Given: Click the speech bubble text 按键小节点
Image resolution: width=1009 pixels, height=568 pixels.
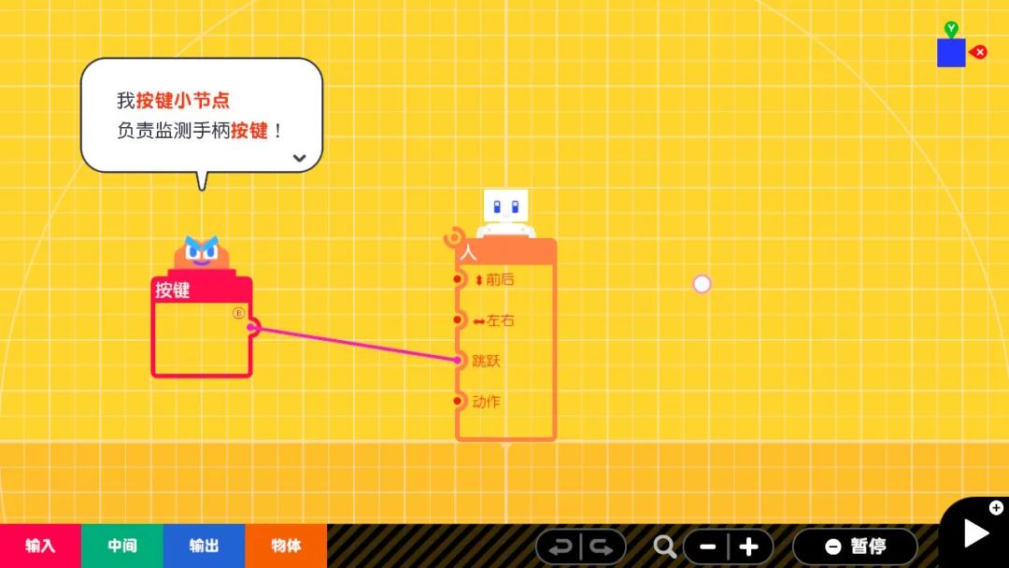Looking at the screenshot, I should (183, 100).
